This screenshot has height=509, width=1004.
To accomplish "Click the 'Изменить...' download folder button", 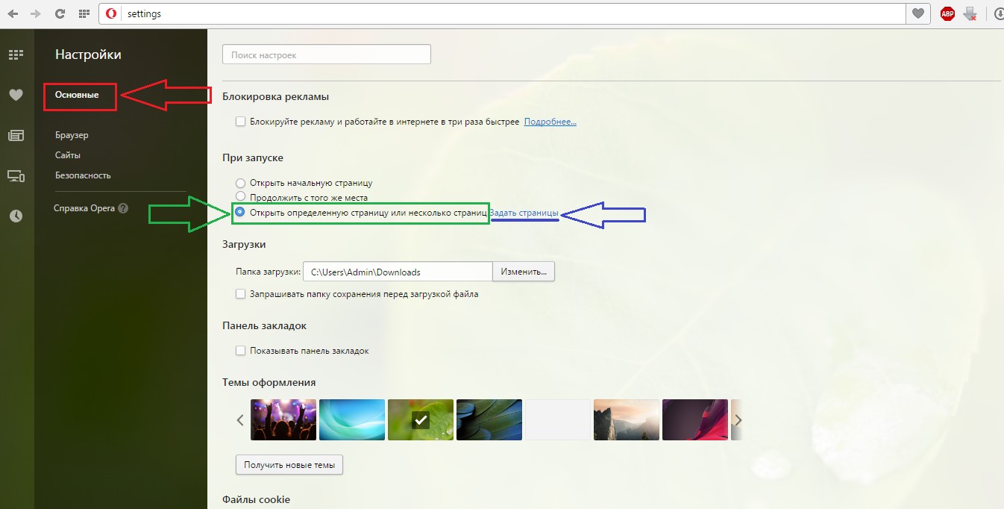I will tap(524, 272).
